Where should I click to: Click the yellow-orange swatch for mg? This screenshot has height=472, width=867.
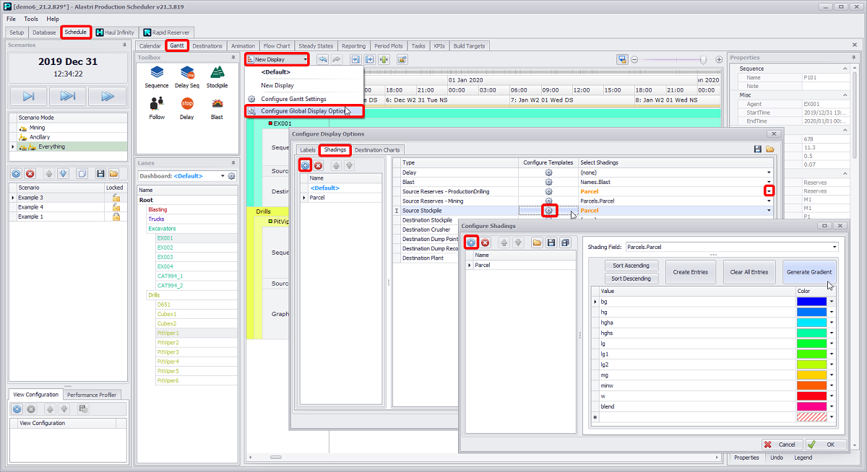point(811,375)
